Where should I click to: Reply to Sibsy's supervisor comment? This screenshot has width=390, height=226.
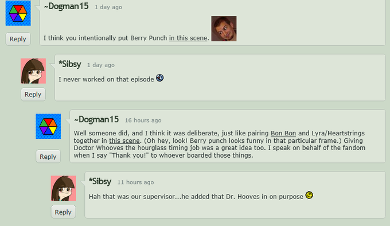pyautogui.click(x=63, y=212)
